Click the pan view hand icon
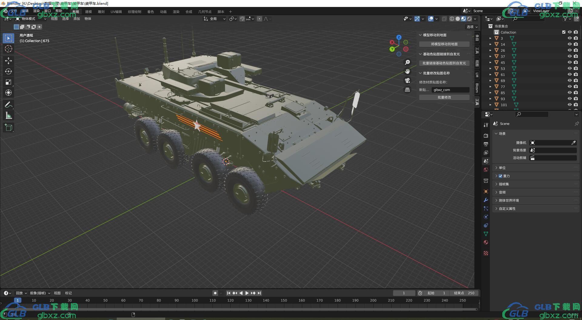Image resolution: width=582 pixels, height=320 pixels. click(407, 71)
